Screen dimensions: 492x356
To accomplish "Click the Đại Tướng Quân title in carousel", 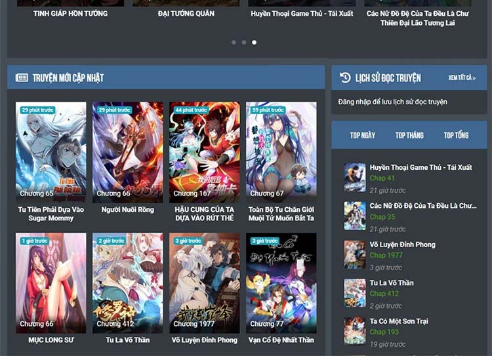I will click(186, 14).
